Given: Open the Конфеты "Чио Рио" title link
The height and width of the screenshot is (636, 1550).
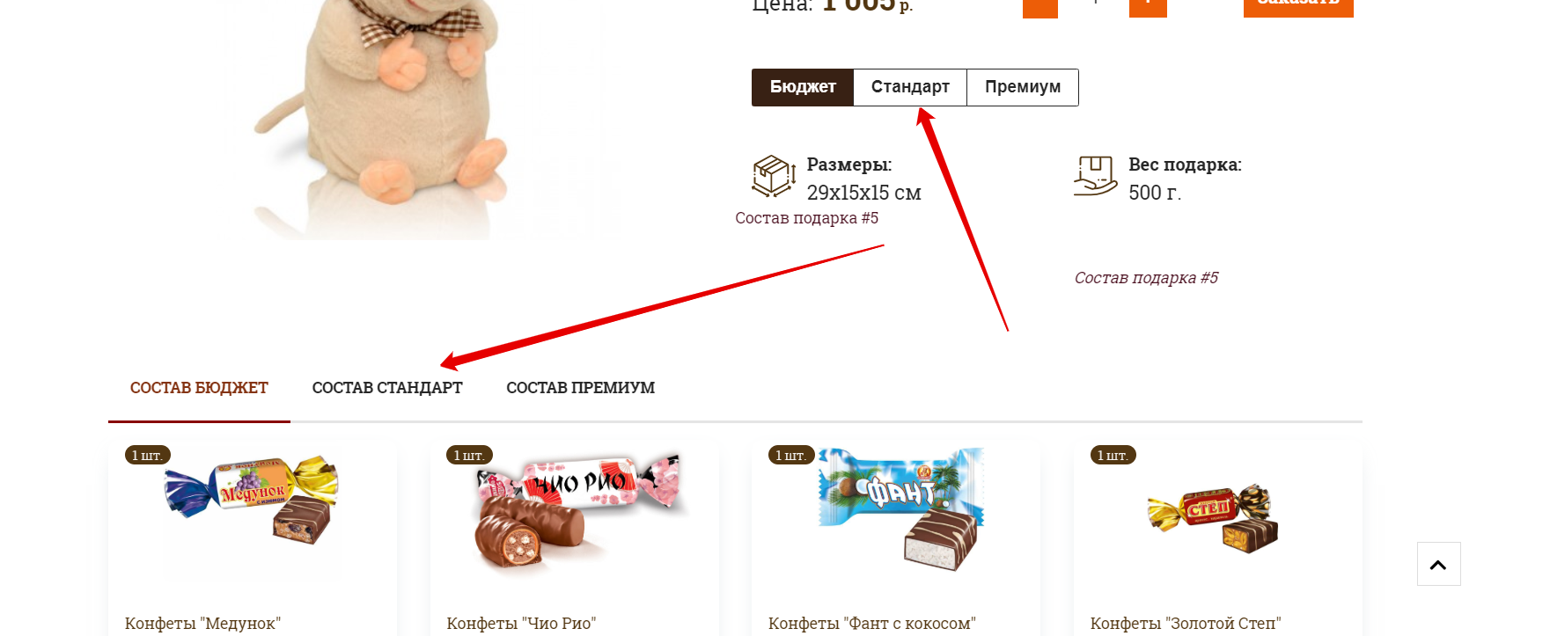Looking at the screenshot, I should tap(521, 624).
